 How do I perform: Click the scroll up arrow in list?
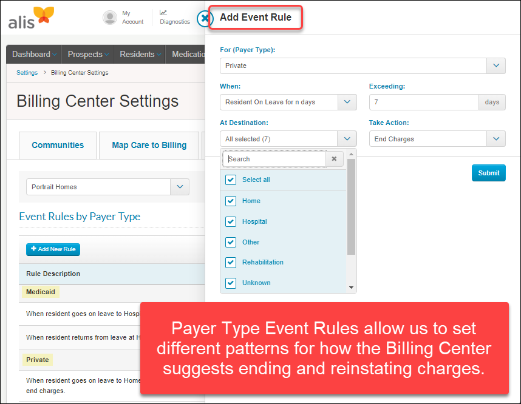[351, 154]
